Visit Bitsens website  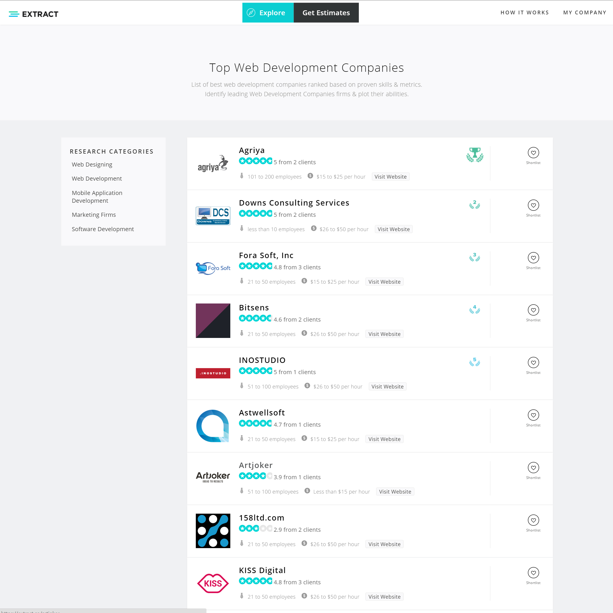384,334
